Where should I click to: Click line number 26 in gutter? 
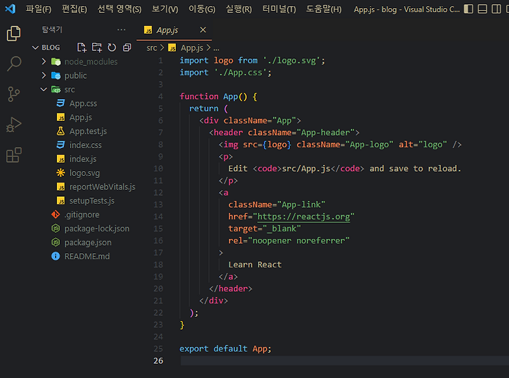pos(158,361)
